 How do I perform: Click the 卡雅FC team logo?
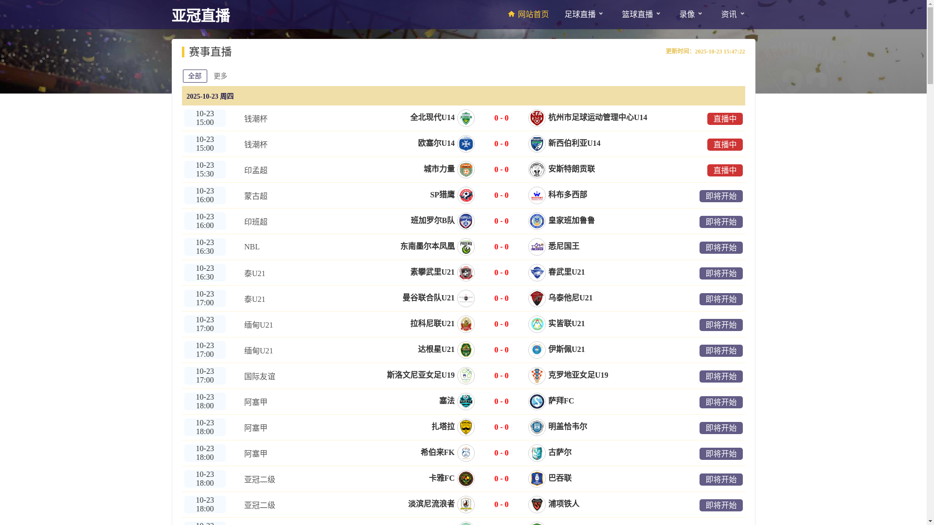pos(466,479)
